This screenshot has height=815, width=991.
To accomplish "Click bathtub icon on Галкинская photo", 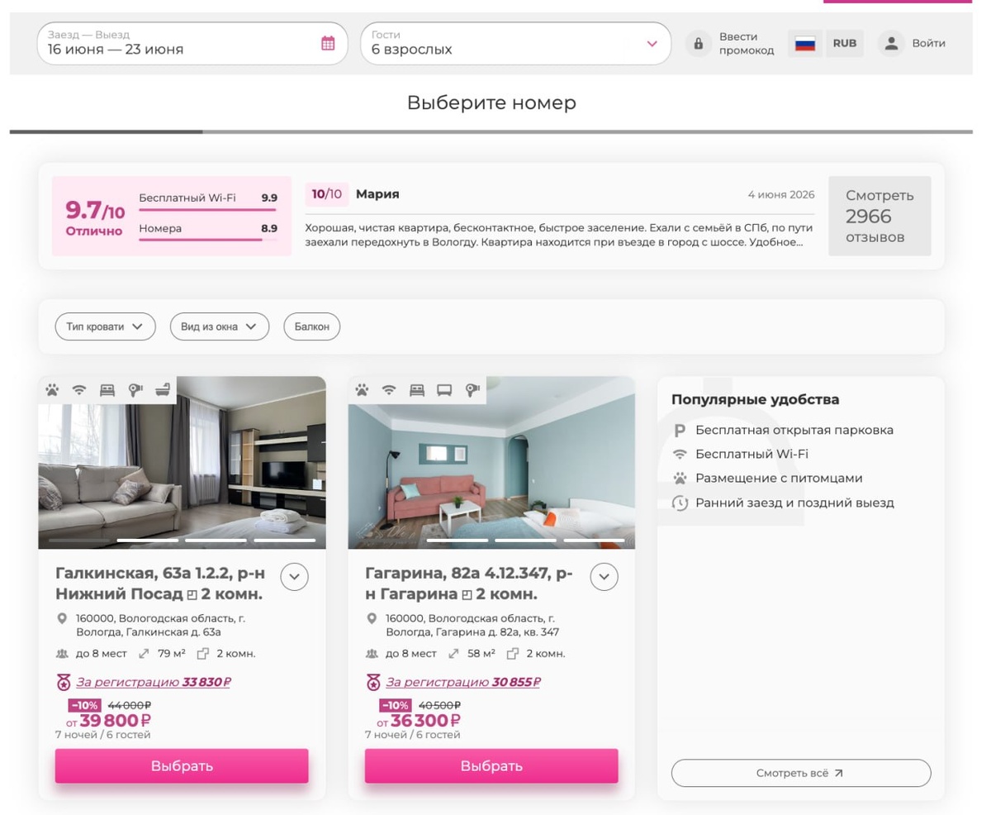I will tap(164, 389).
